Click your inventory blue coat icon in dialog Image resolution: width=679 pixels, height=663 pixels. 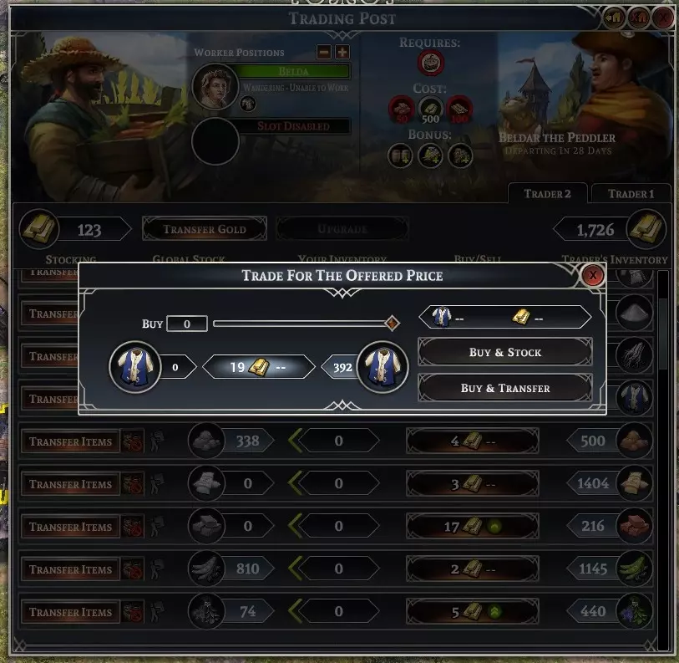click(135, 367)
